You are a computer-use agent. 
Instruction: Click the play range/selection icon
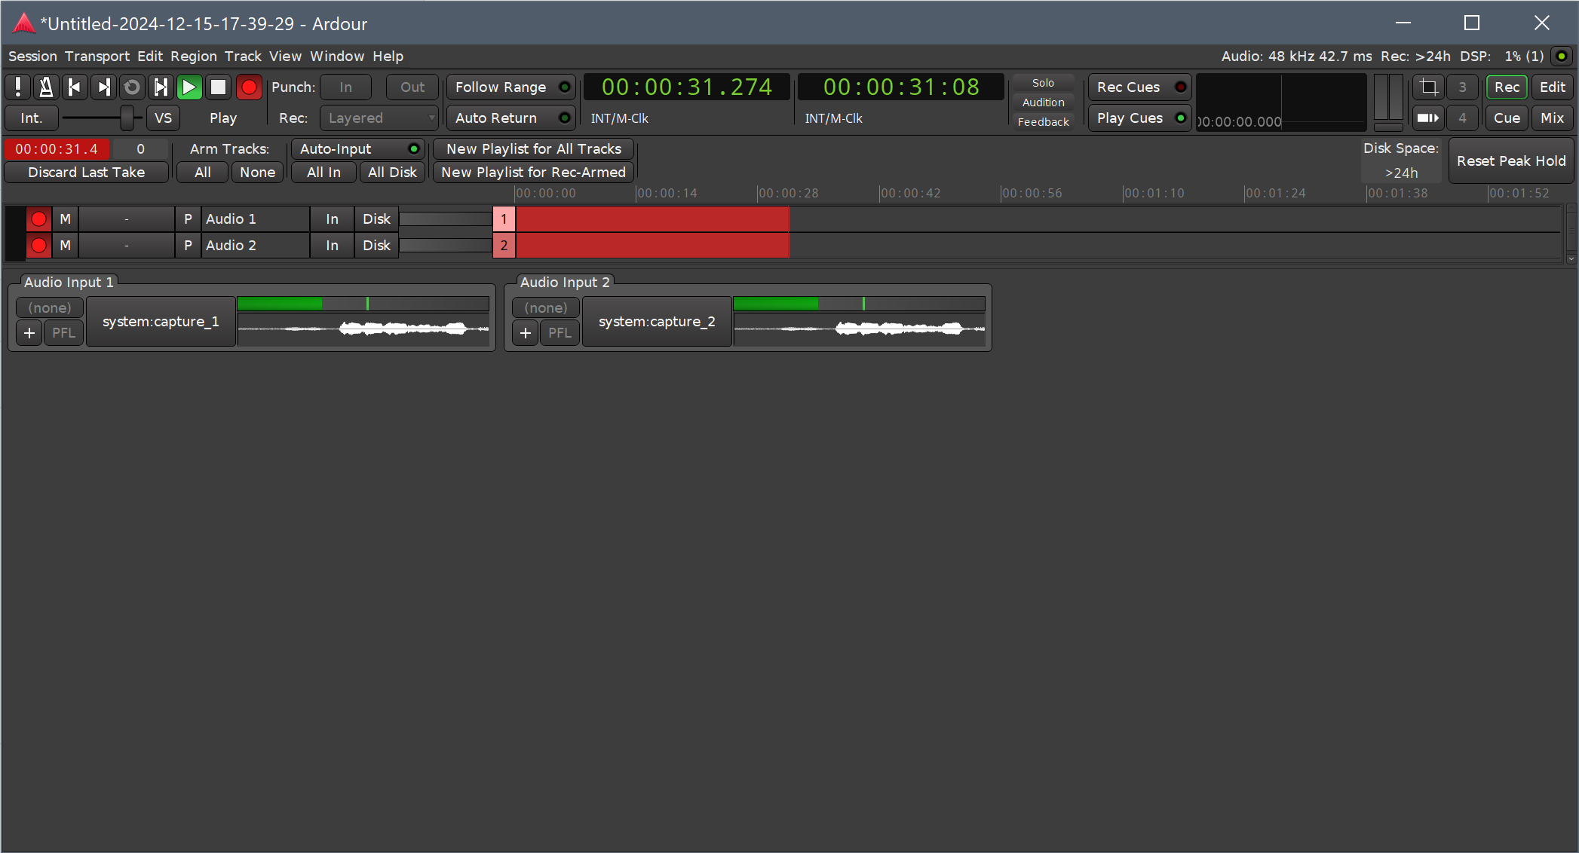(161, 87)
